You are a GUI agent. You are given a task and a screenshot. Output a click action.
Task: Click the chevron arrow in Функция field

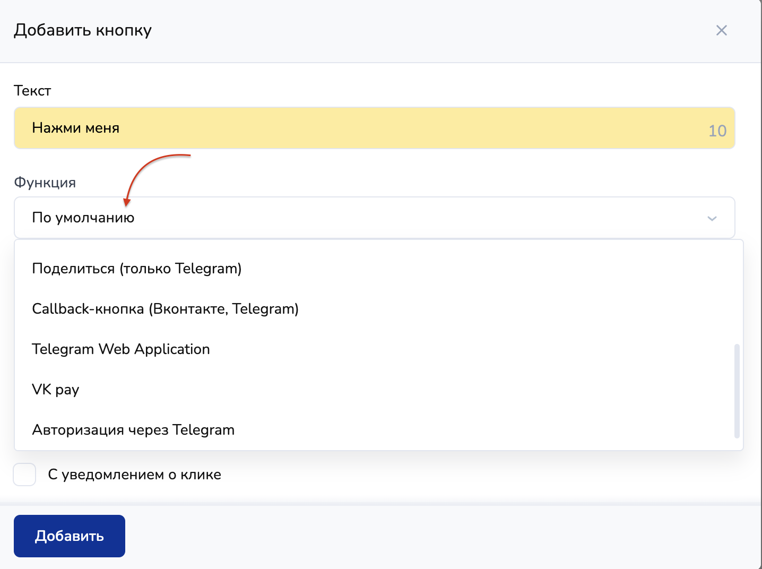tap(712, 218)
